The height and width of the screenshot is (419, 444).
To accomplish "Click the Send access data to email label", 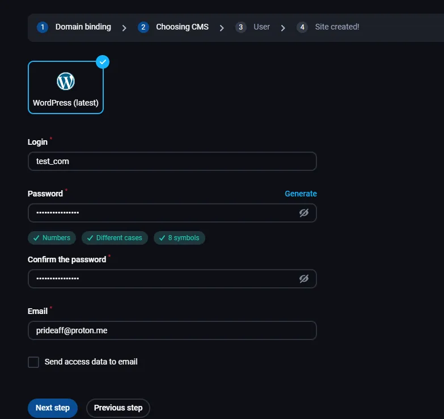I will pyautogui.click(x=91, y=362).
